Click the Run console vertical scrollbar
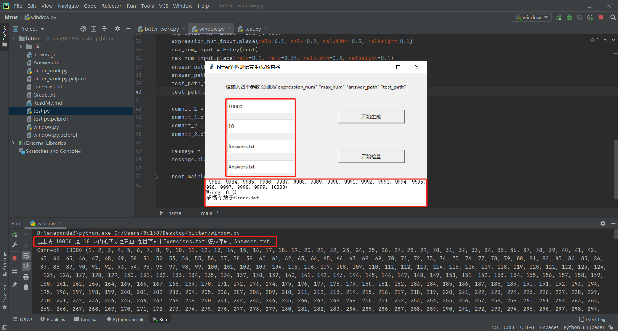Image resolution: width=618 pixels, height=331 pixels. point(616,234)
